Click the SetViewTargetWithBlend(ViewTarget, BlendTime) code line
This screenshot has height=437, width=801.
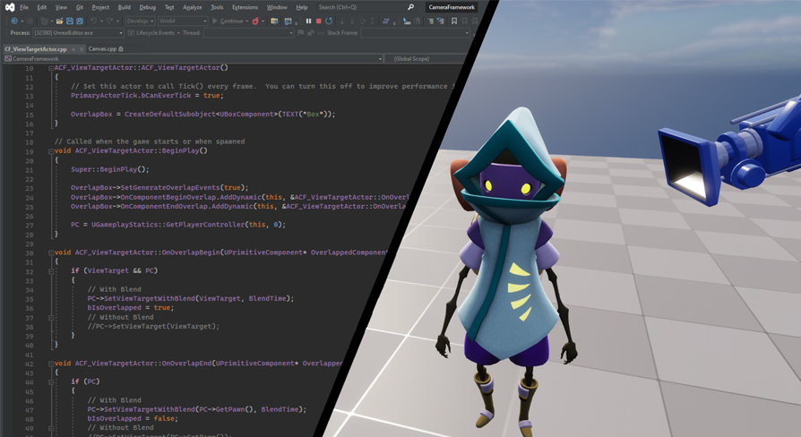click(x=191, y=299)
